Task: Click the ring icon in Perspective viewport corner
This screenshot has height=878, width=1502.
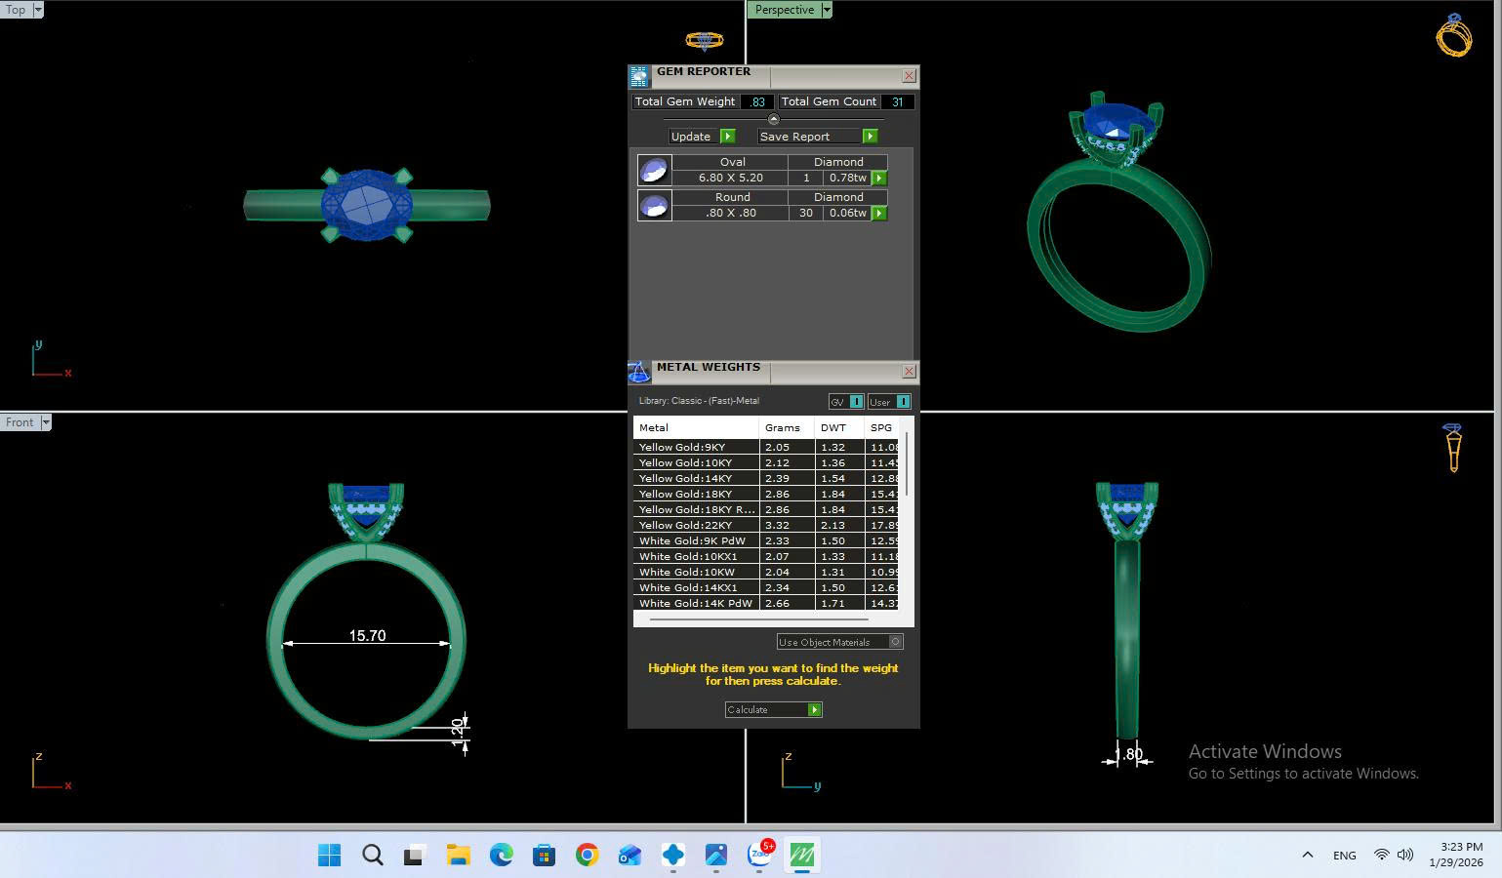Action: coord(1453,36)
